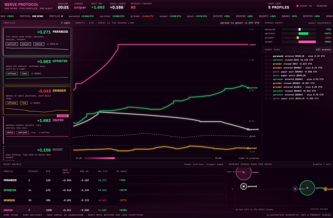
Task: Select the Grinder profile card
Action: coord(37,100)
